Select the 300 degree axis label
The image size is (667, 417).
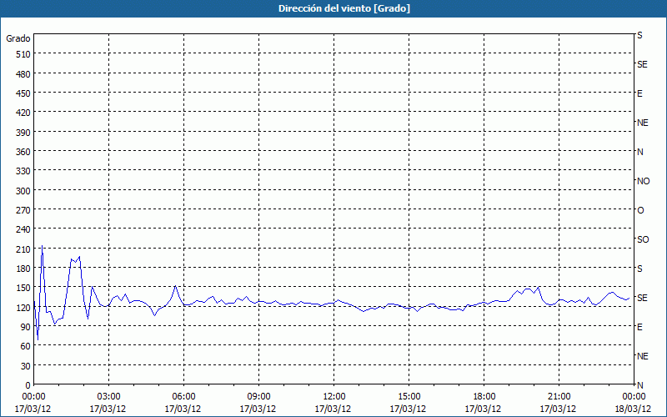click(x=23, y=191)
